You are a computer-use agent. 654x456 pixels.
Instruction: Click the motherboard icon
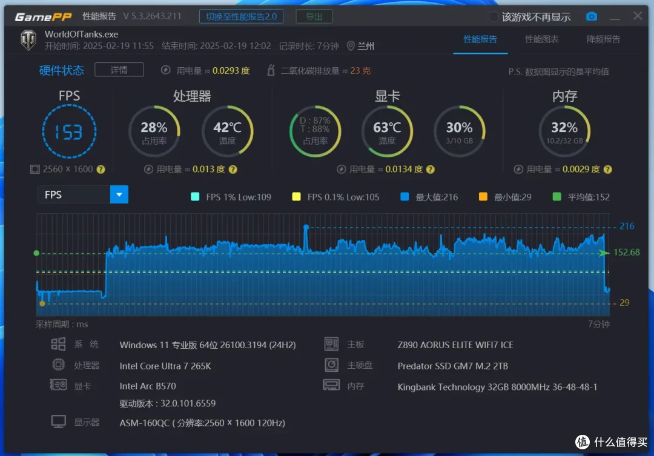(x=332, y=344)
